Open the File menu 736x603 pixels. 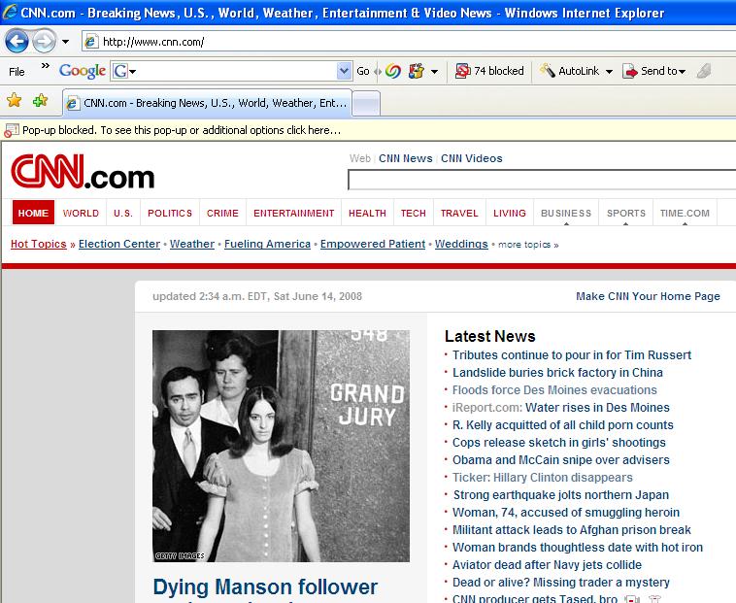(x=17, y=71)
